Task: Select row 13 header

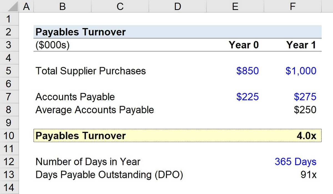Action: [x=9, y=175]
